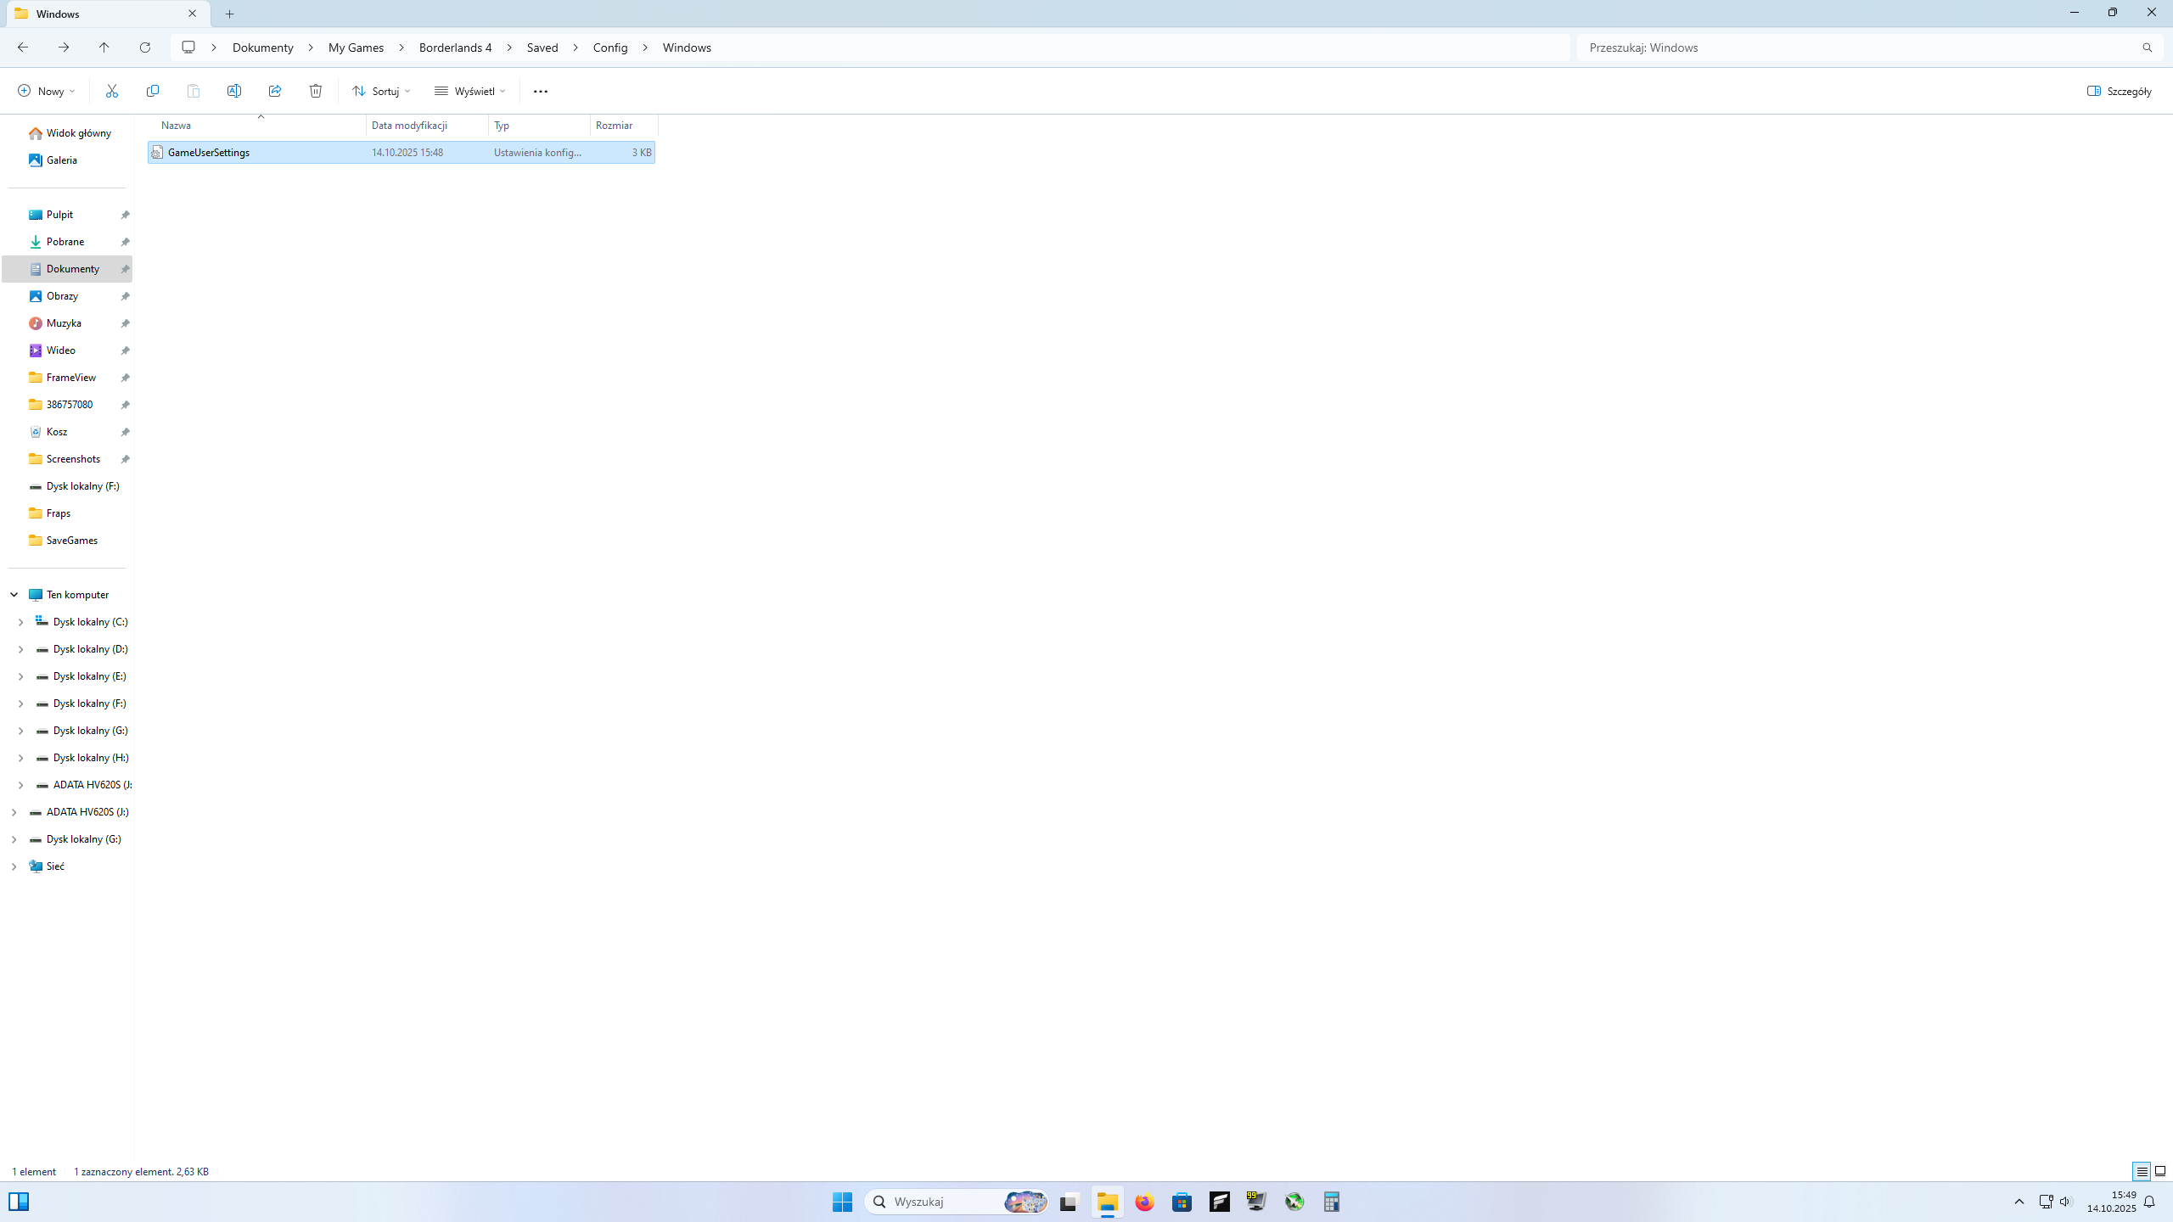Open a new tab with plus button

point(229,14)
